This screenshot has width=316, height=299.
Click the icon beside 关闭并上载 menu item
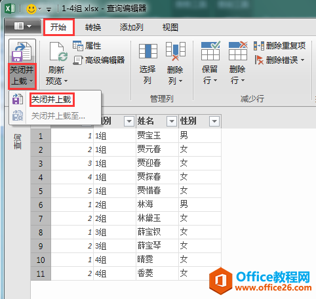point(18,99)
